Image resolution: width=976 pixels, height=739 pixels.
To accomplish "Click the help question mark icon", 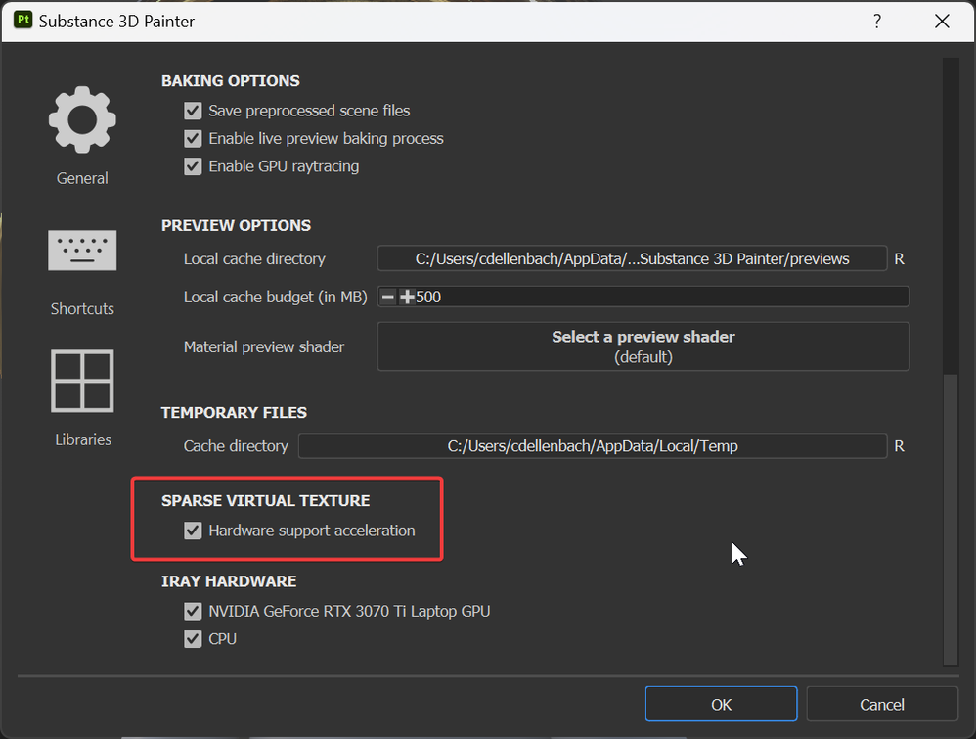I will (x=877, y=21).
